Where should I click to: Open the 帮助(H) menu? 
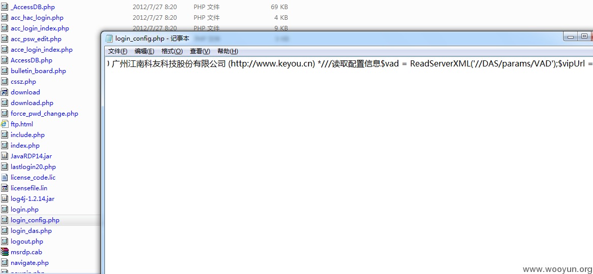pos(227,51)
